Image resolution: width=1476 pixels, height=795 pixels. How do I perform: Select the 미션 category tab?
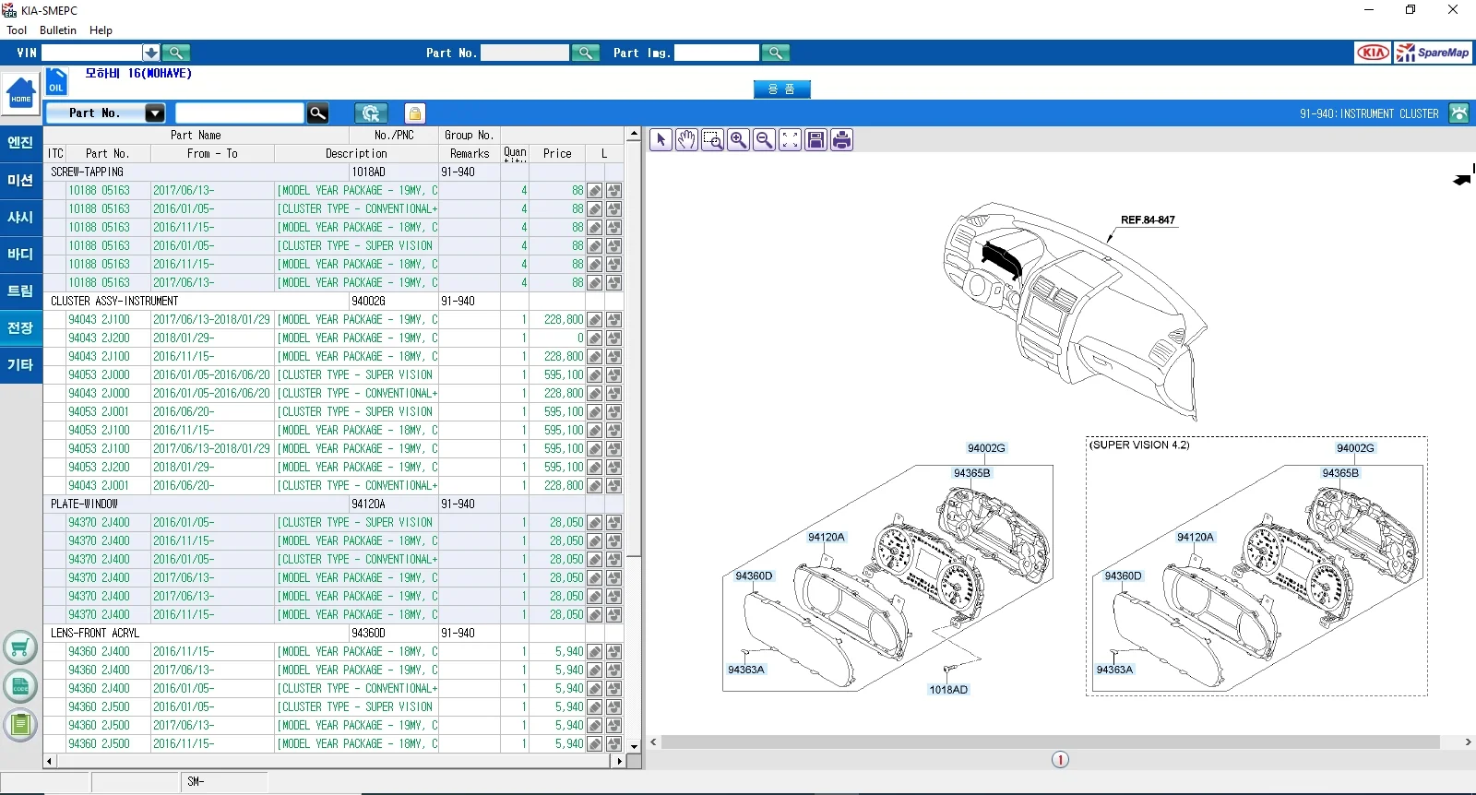(20, 181)
